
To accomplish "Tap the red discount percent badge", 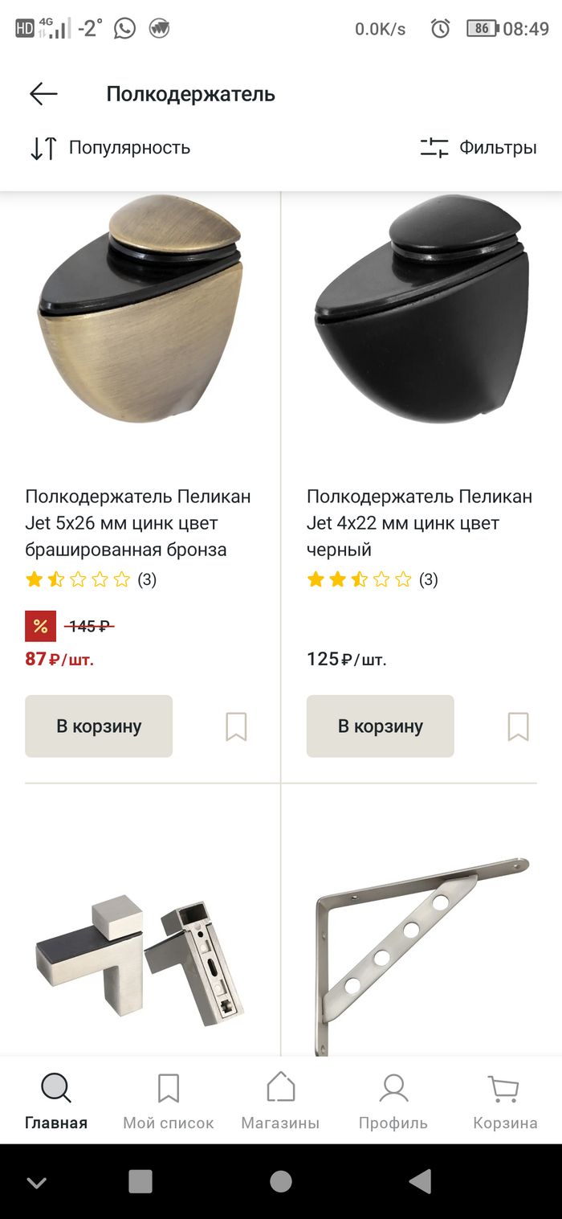I will (x=40, y=626).
